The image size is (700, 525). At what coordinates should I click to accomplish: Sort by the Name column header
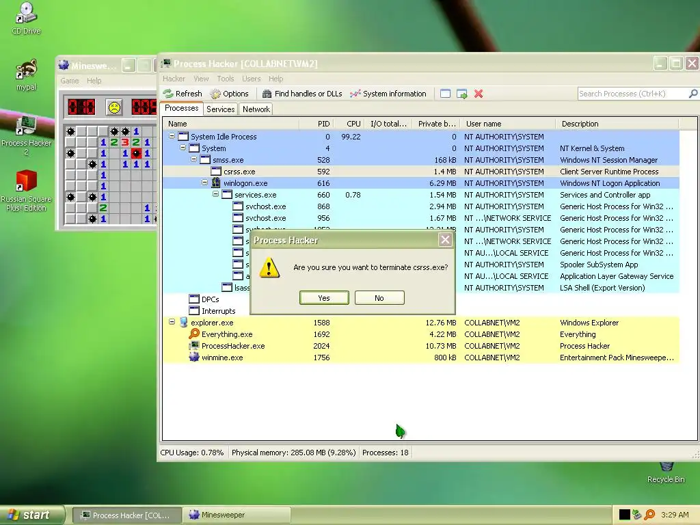[231, 124]
